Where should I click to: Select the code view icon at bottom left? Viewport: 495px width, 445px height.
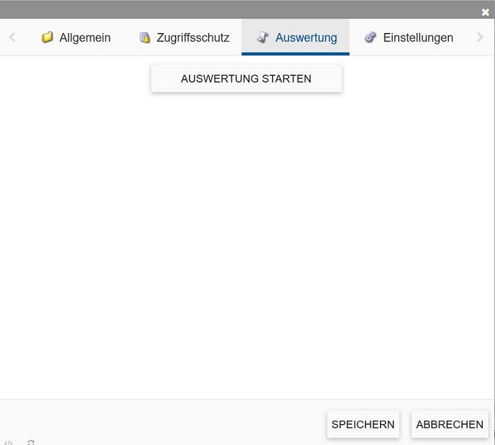8,442
